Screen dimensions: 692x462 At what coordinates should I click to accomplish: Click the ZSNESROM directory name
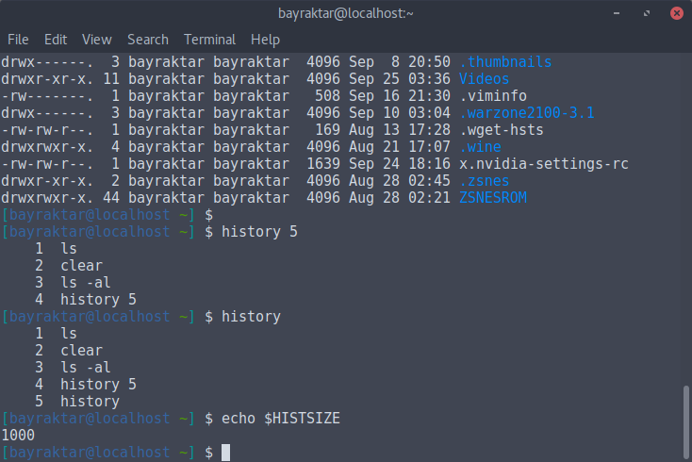(493, 198)
